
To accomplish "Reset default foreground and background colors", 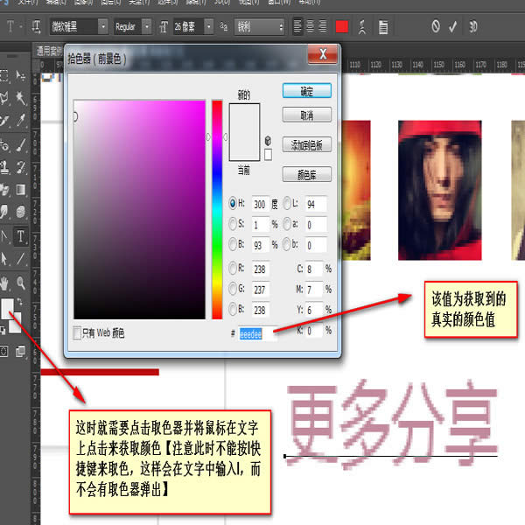I will [x=3, y=331].
